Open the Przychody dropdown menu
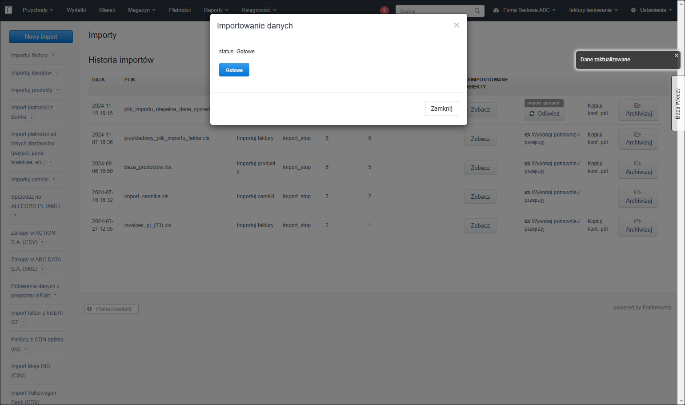 click(38, 10)
